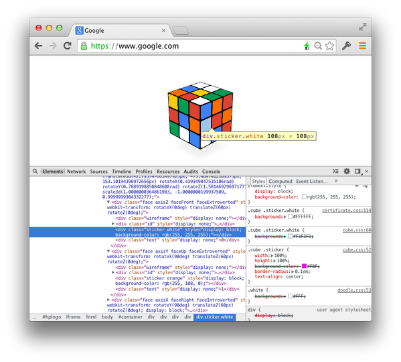Screen dimensions: 401x362
Task: Reload the page with the refresh icon
Action: [x=67, y=46]
